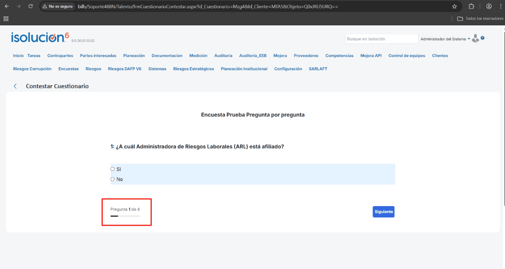Click the Siguiente button
This screenshot has height=269, width=505.
(x=383, y=212)
